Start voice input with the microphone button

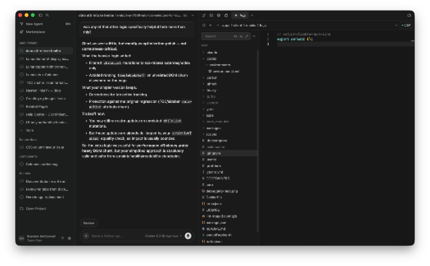coord(188,236)
